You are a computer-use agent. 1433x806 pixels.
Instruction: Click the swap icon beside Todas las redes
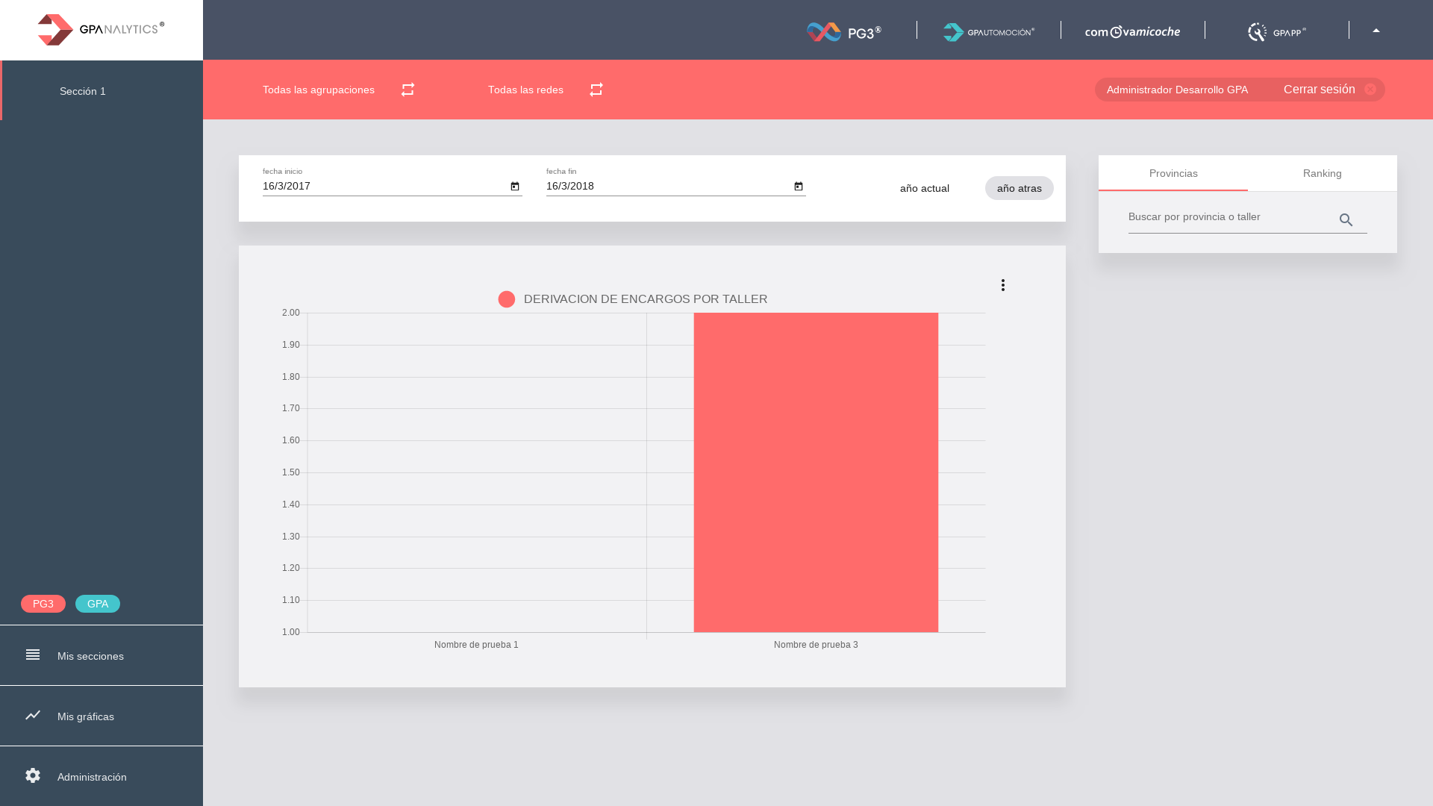pos(596,90)
